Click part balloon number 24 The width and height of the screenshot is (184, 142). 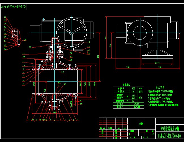click(x=5, y=49)
